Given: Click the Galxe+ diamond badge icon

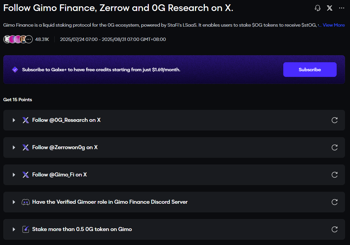Looking at the screenshot, I should tap(15, 70).
